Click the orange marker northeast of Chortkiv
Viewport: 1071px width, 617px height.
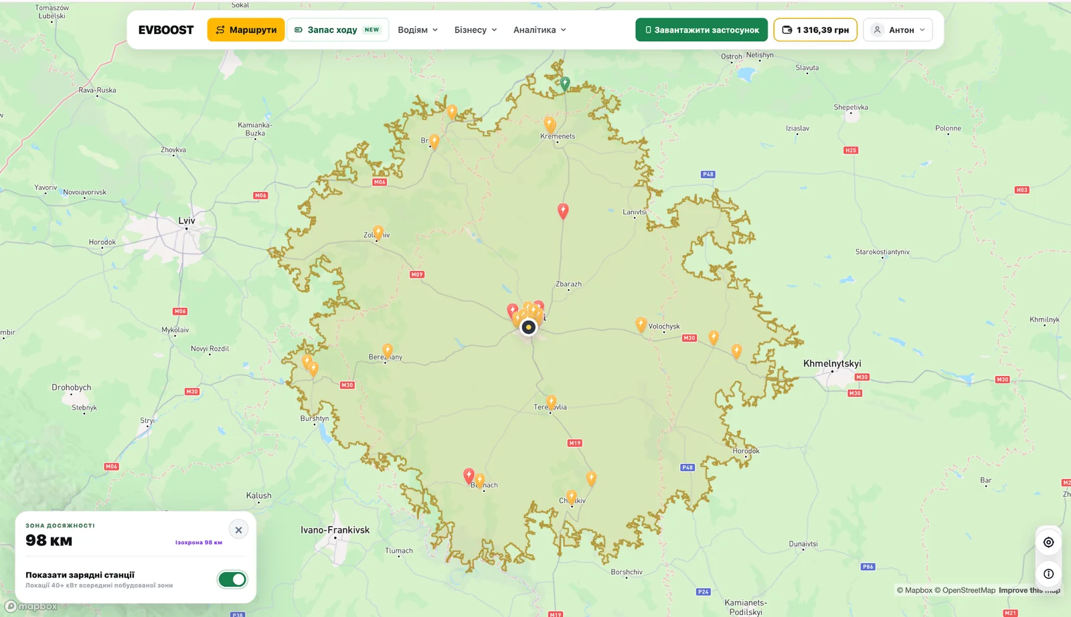coord(591,478)
